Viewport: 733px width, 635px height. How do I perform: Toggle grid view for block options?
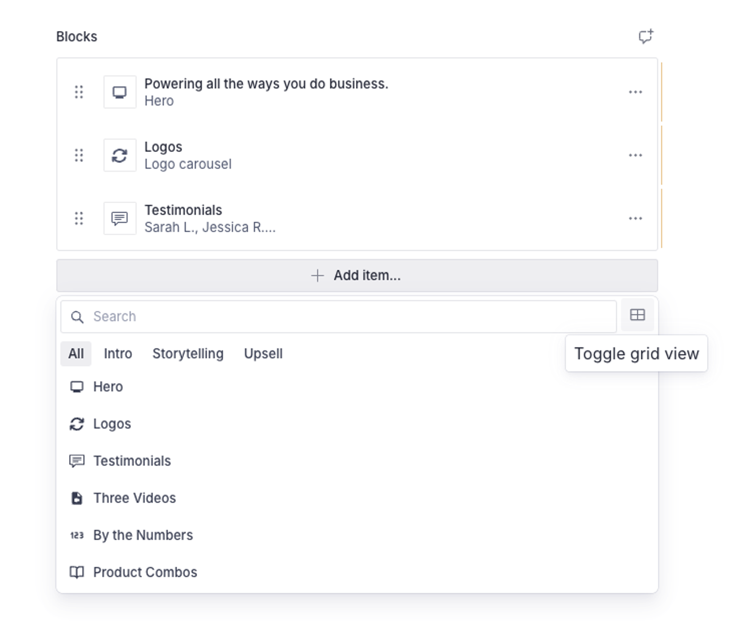tap(637, 315)
